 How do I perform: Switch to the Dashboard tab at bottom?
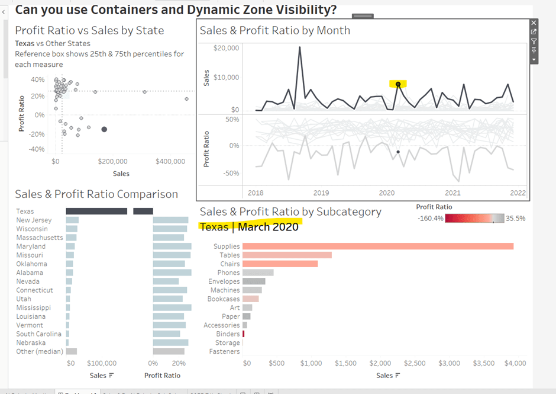[77, 392]
